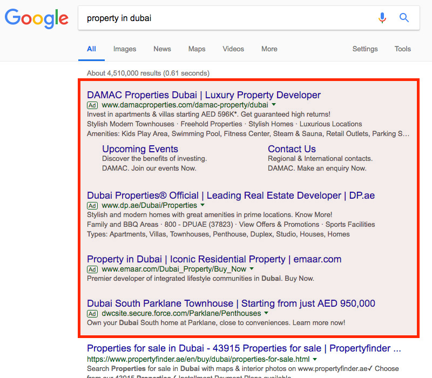Image resolution: width=432 pixels, height=378 pixels.
Task: Switch to the News tab
Action: [163, 49]
